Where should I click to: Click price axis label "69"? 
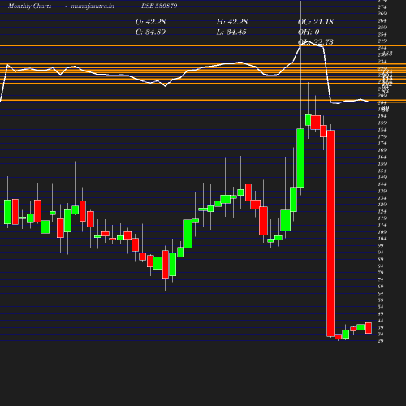click(381, 287)
